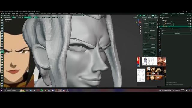Select the Draw sculpt brush

click(2, 20)
